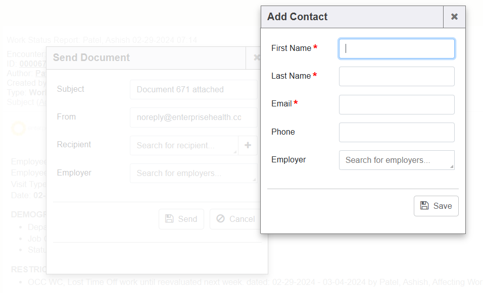Viewport: 483px width, 293px height.
Task: Select the Email input box
Action: pos(397,104)
